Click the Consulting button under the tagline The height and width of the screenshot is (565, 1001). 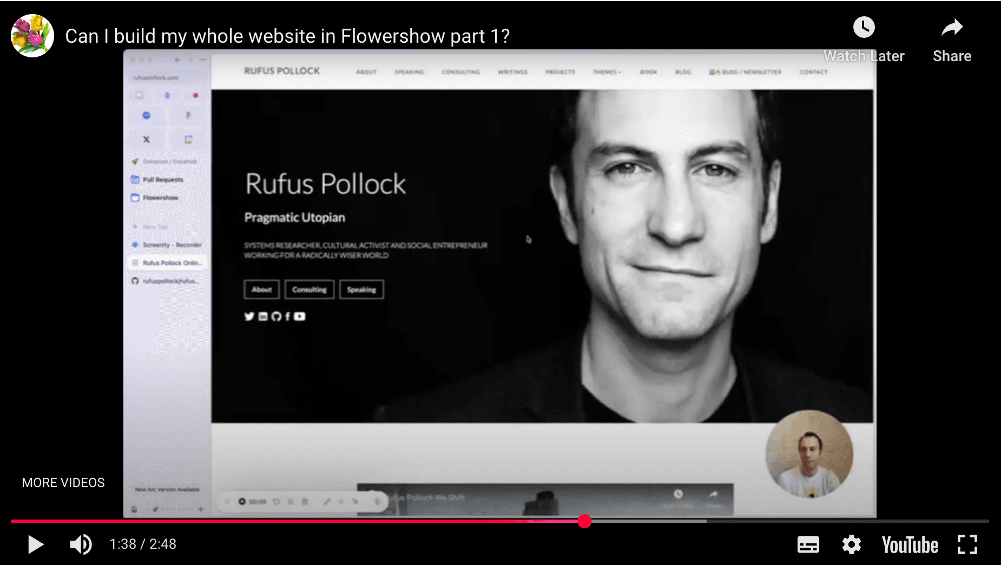point(309,290)
